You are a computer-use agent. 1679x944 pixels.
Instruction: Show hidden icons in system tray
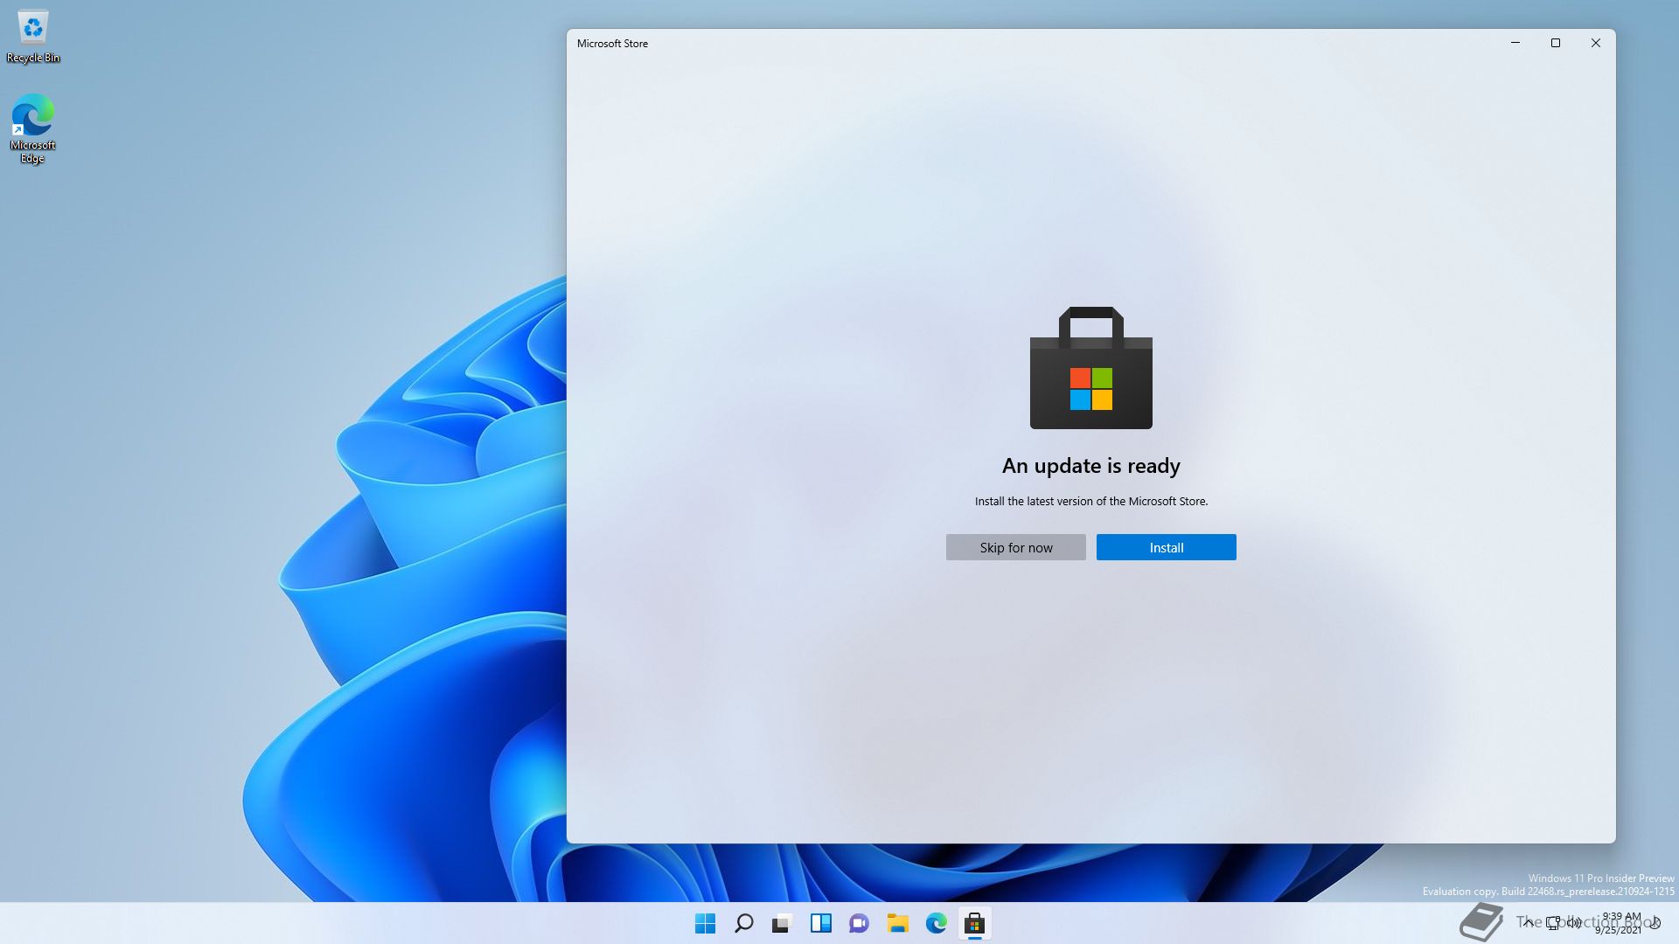(1528, 922)
